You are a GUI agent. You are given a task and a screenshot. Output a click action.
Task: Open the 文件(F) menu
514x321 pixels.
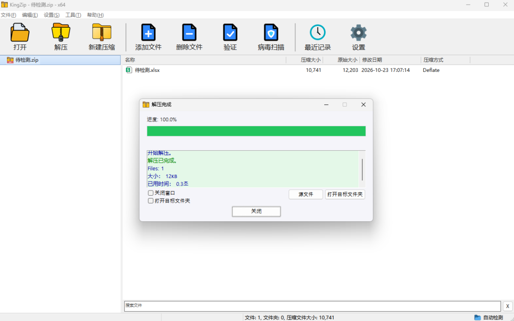pos(9,15)
